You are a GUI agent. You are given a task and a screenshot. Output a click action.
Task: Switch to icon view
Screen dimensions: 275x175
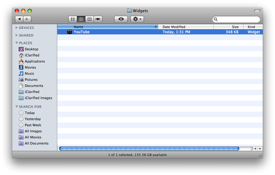pyautogui.click(x=73, y=19)
